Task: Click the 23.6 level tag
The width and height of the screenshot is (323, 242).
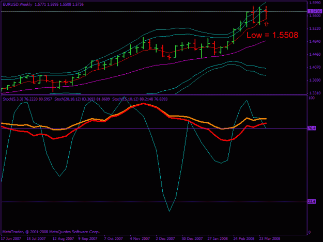Action: point(312,202)
